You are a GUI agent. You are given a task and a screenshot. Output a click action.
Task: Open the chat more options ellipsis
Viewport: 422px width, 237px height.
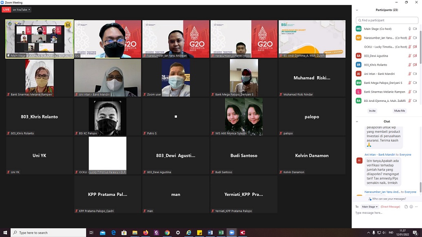tap(416, 207)
